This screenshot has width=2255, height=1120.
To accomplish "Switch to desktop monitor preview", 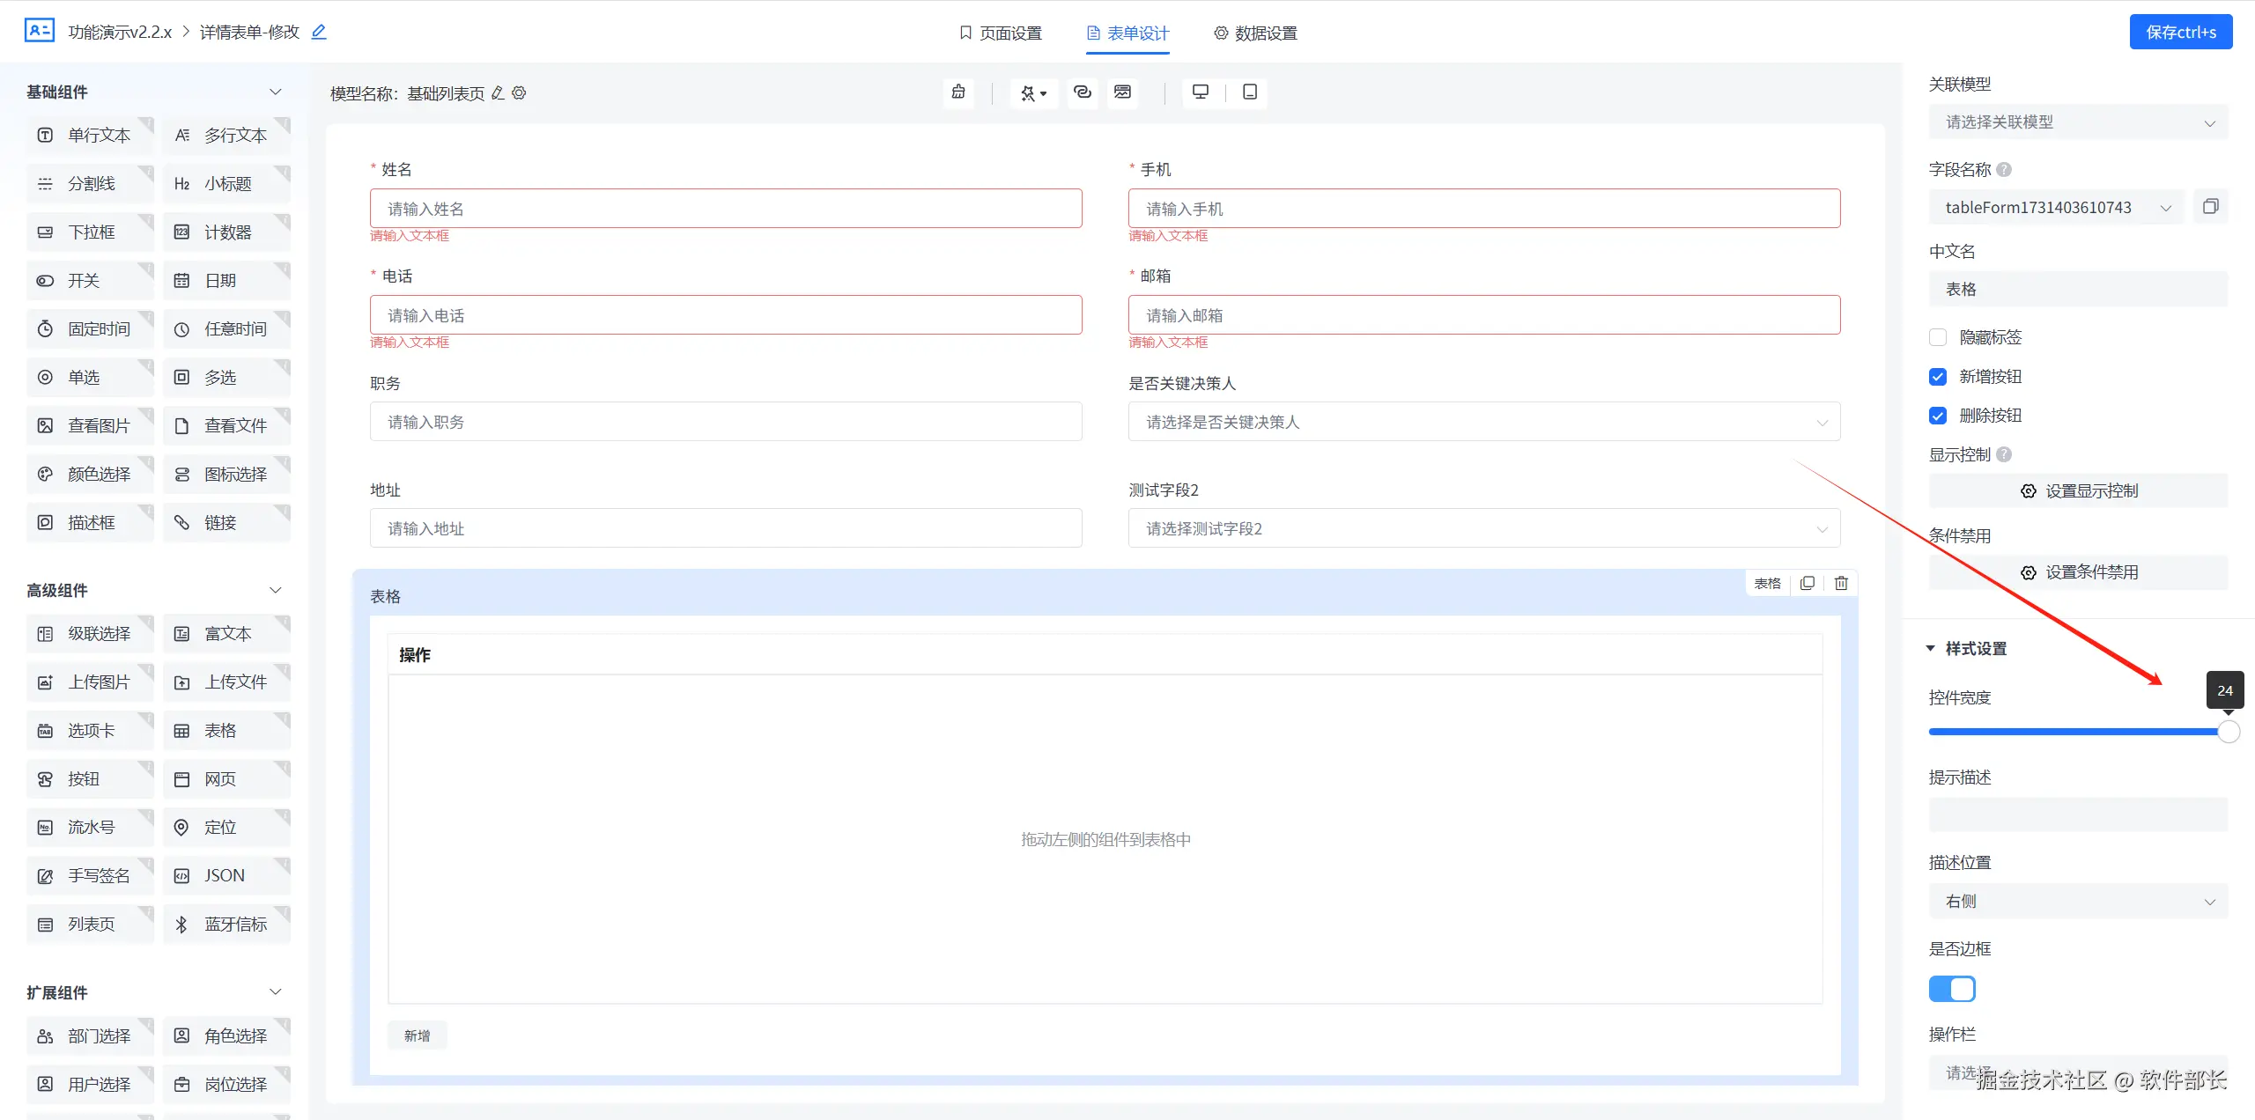I will (1200, 92).
